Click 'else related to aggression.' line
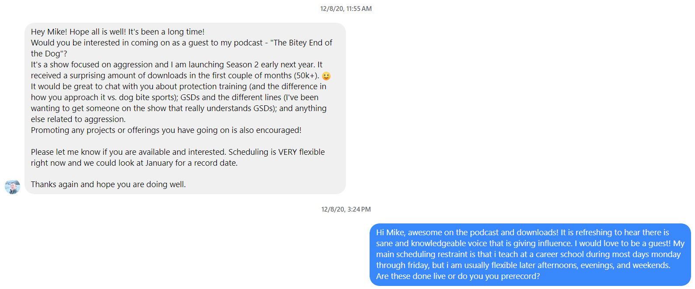 click(x=78, y=119)
